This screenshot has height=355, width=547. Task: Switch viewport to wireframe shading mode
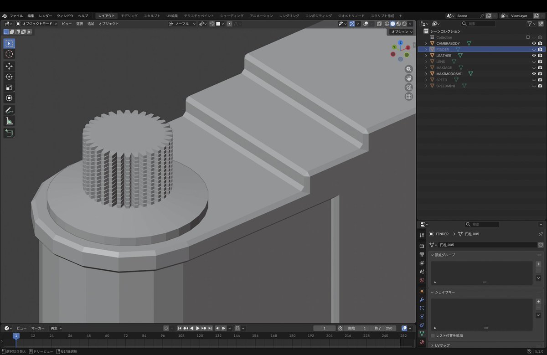pyautogui.click(x=387, y=24)
